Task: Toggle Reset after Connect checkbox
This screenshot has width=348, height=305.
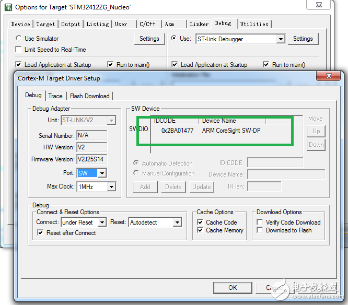Action: [40, 232]
